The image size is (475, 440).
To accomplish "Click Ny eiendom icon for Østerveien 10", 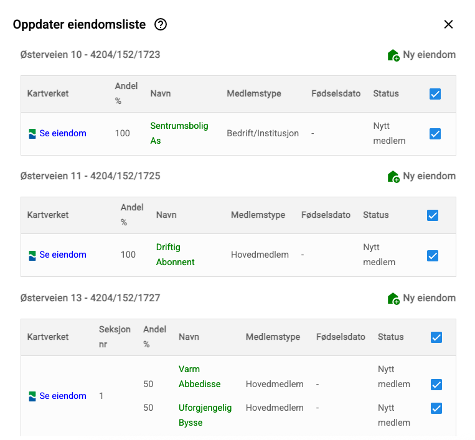I will click(393, 55).
